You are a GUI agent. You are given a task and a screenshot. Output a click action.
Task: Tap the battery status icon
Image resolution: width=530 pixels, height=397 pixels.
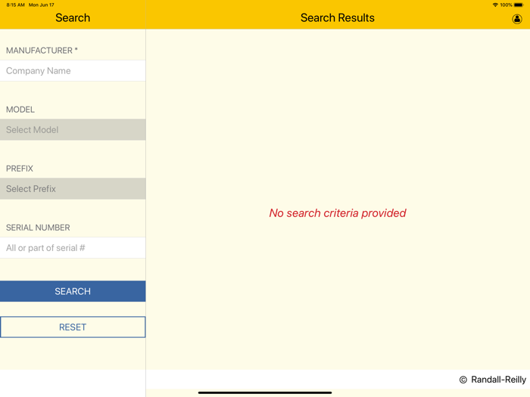pyautogui.click(x=519, y=5)
